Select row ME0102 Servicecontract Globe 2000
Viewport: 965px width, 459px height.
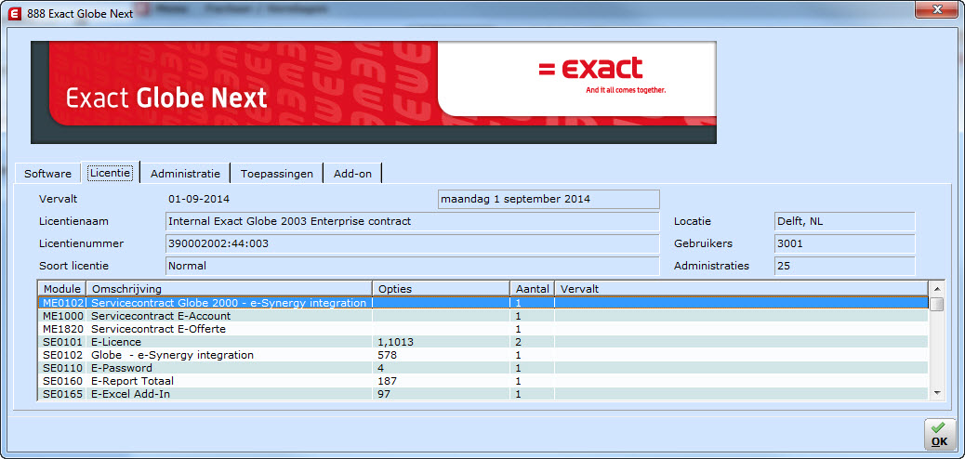coord(483,303)
